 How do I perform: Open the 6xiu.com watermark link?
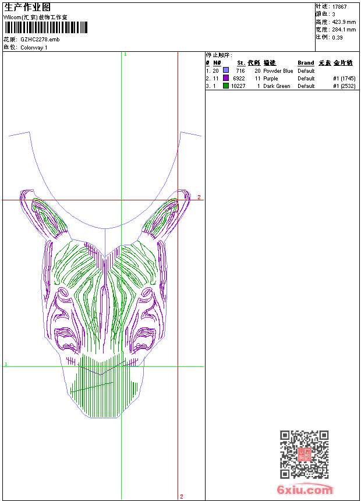coord(305,489)
